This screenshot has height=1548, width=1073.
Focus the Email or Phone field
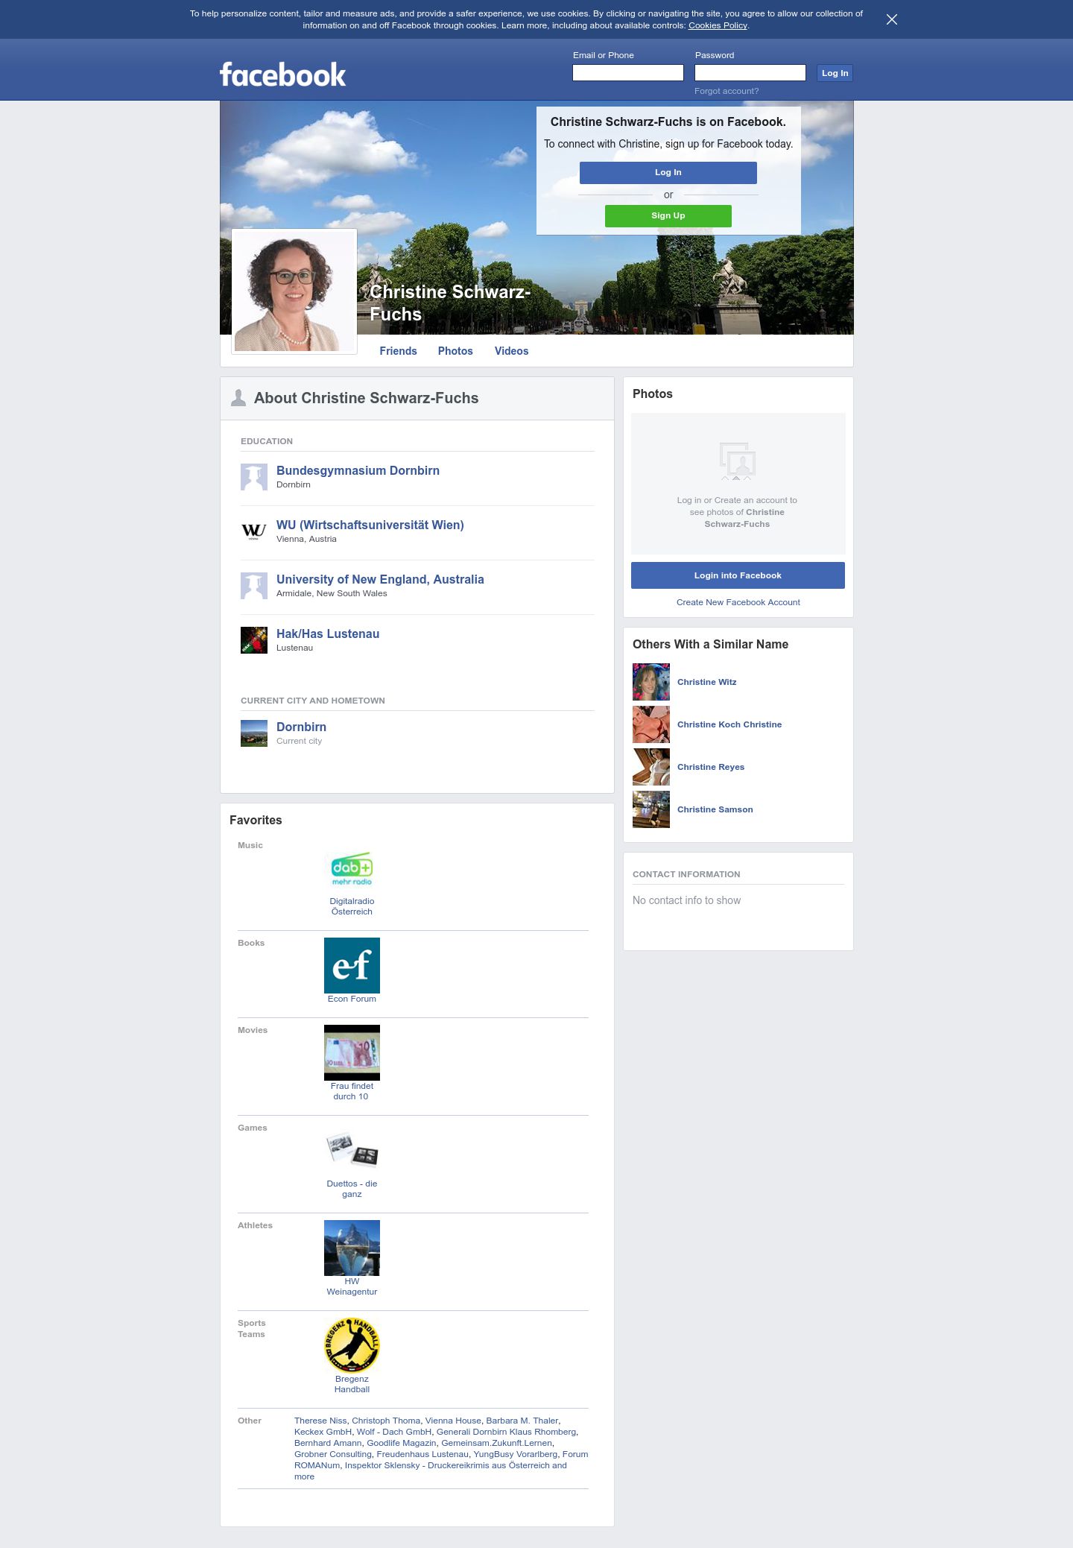point(628,72)
